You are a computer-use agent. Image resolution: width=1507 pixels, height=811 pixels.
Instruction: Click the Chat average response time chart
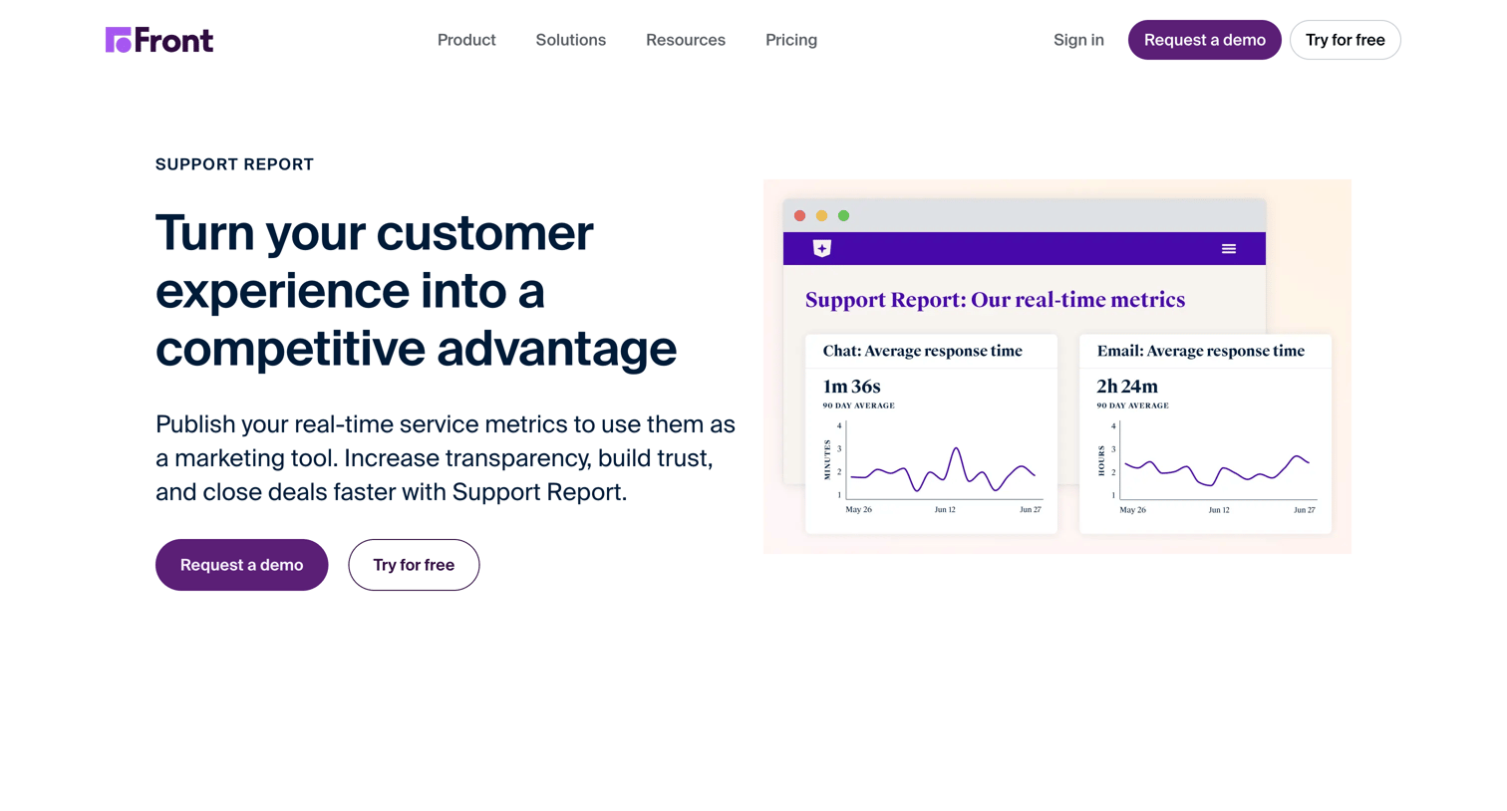tap(934, 466)
